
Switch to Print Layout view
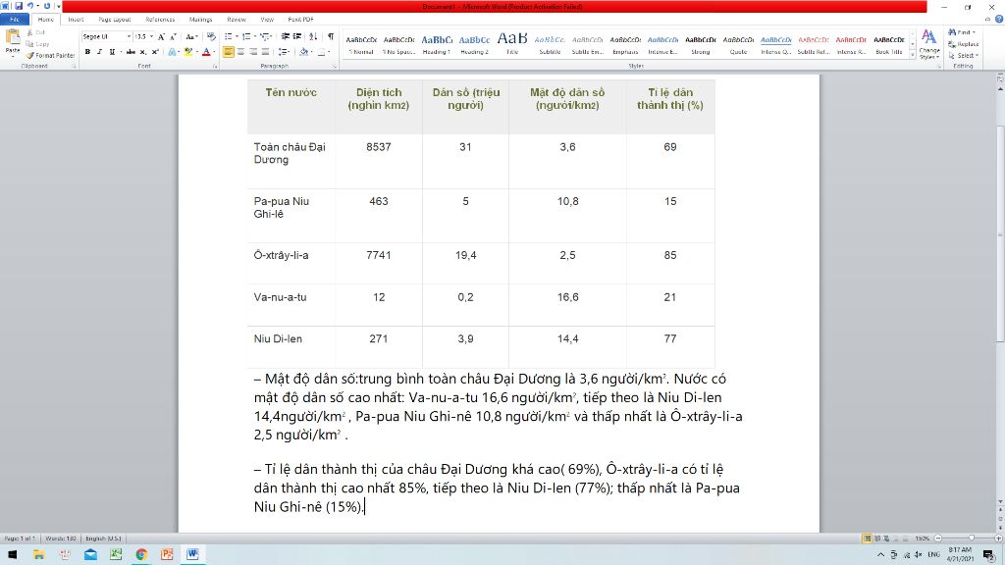coord(867,539)
